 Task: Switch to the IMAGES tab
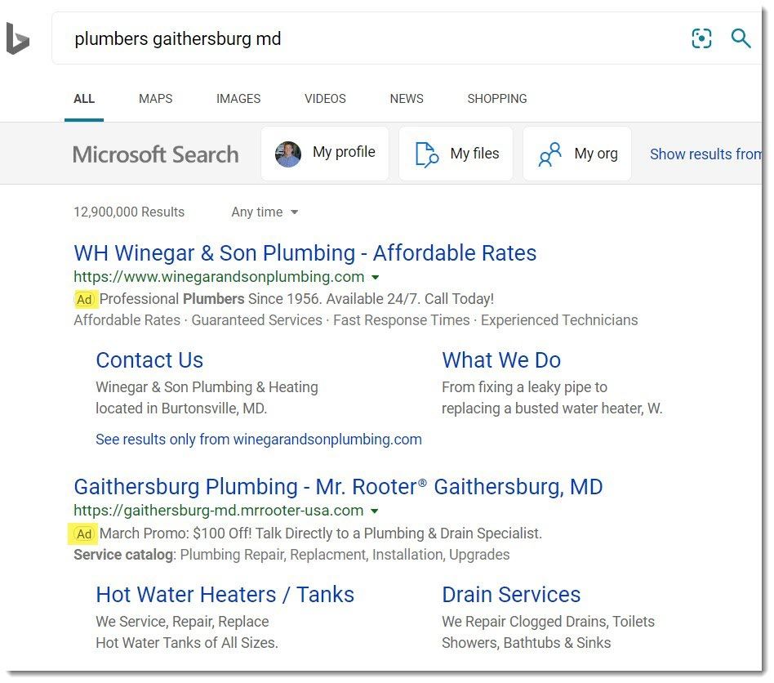[x=238, y=99]
